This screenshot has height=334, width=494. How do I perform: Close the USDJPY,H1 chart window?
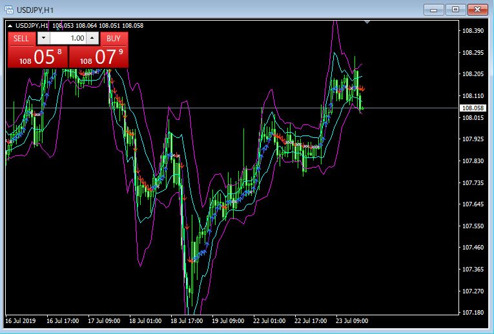point(478,10)
